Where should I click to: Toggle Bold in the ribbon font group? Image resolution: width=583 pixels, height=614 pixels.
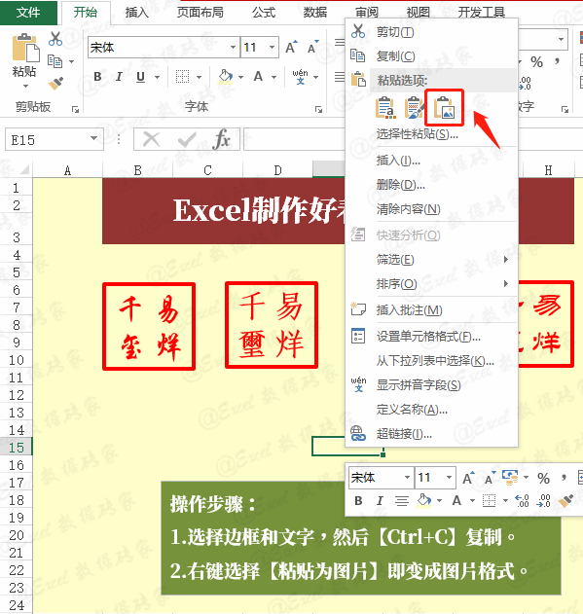[x=97, y=77]
